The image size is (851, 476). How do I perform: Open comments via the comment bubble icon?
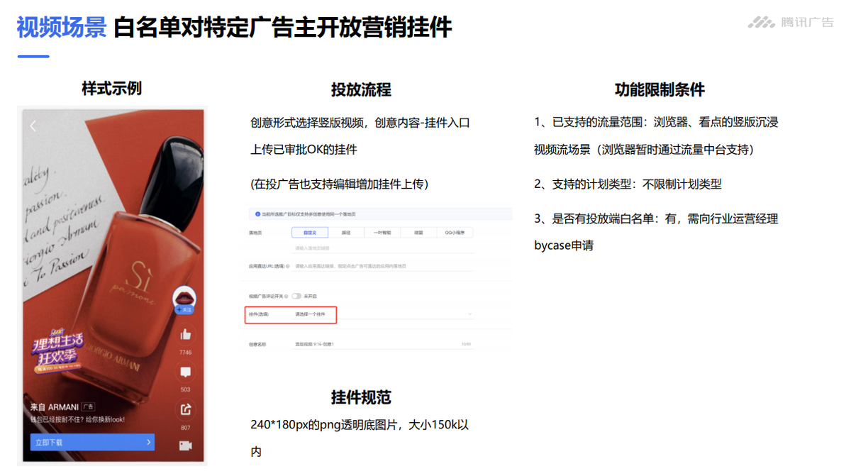click(185, 370)
